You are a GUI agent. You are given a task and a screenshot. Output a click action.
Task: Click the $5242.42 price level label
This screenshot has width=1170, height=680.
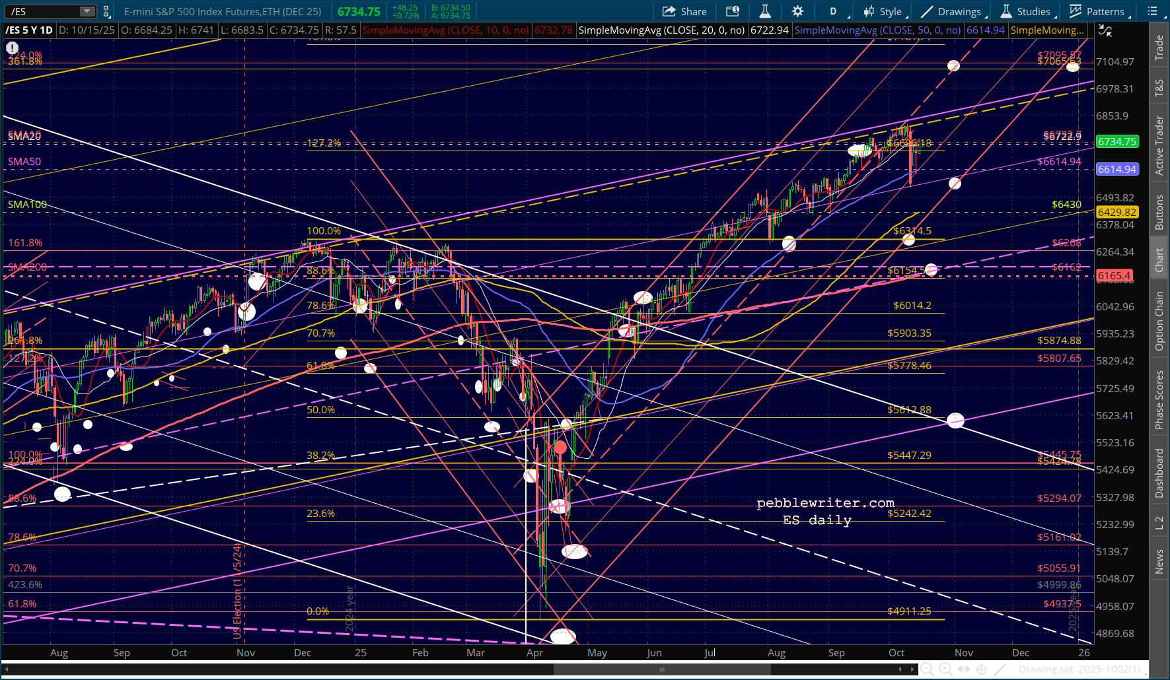tap(910, 514)
